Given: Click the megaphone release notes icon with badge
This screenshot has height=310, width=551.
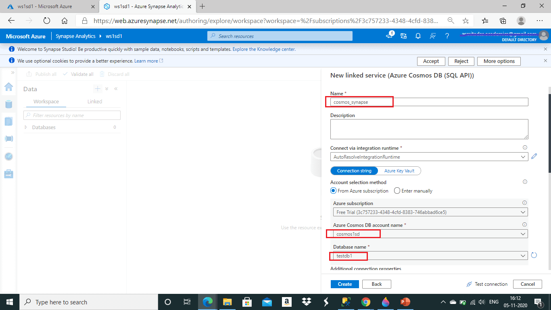Looking at the screenshot, I should tap(389, 36).
